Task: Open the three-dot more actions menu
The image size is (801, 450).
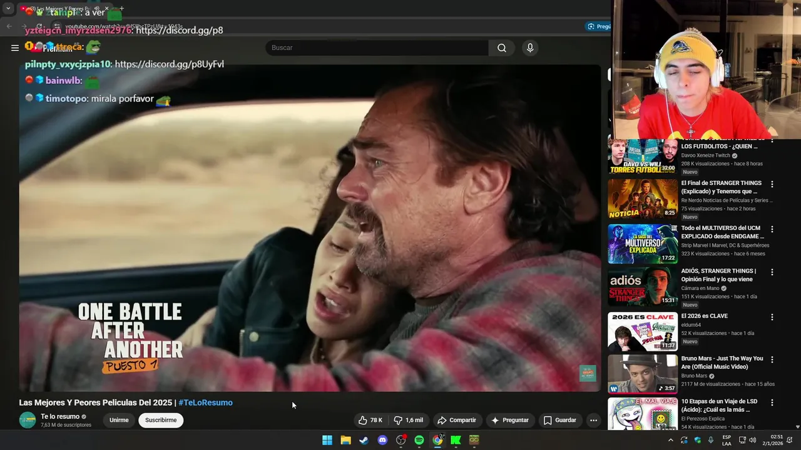Action: (x=593, y=420)
